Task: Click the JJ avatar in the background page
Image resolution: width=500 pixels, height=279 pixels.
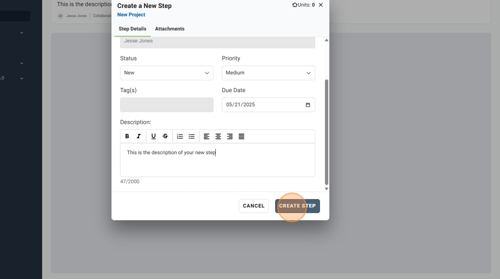Action: point(60,16)
